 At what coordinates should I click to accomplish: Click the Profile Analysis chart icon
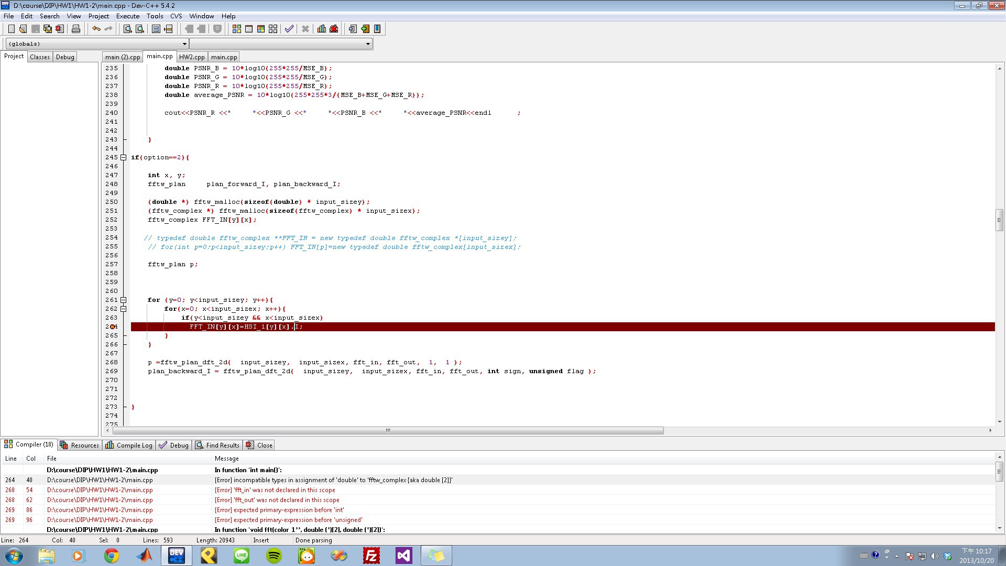pyautogui.click(x=321, y=29)
